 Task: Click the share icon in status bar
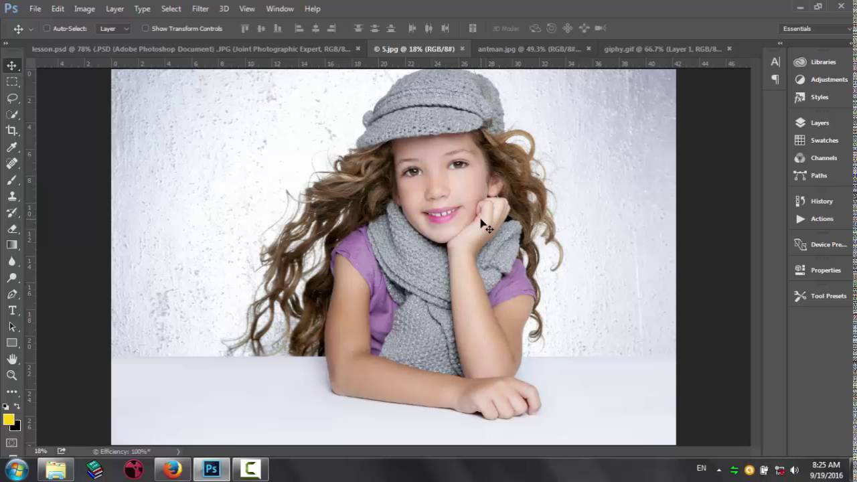[x=62, y=451]
